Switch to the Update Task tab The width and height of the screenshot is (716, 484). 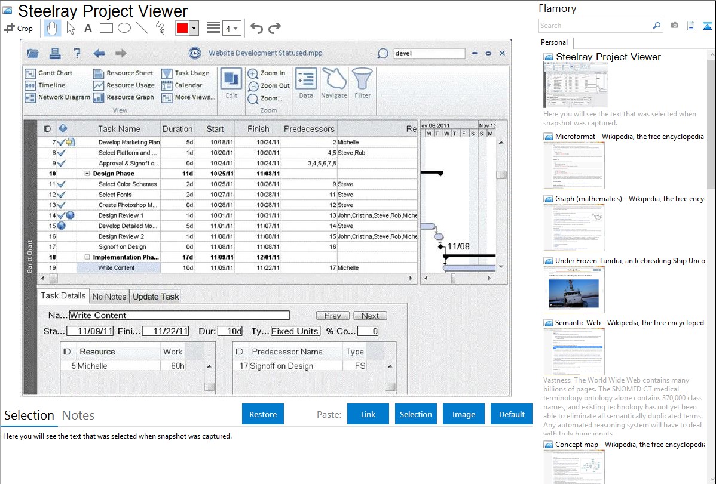coord(156,297)
